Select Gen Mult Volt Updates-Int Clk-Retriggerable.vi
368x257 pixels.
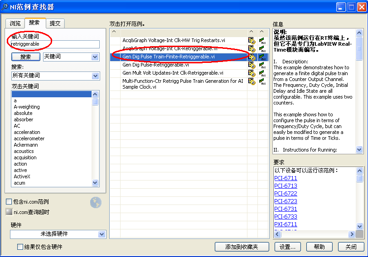(173, 73)
